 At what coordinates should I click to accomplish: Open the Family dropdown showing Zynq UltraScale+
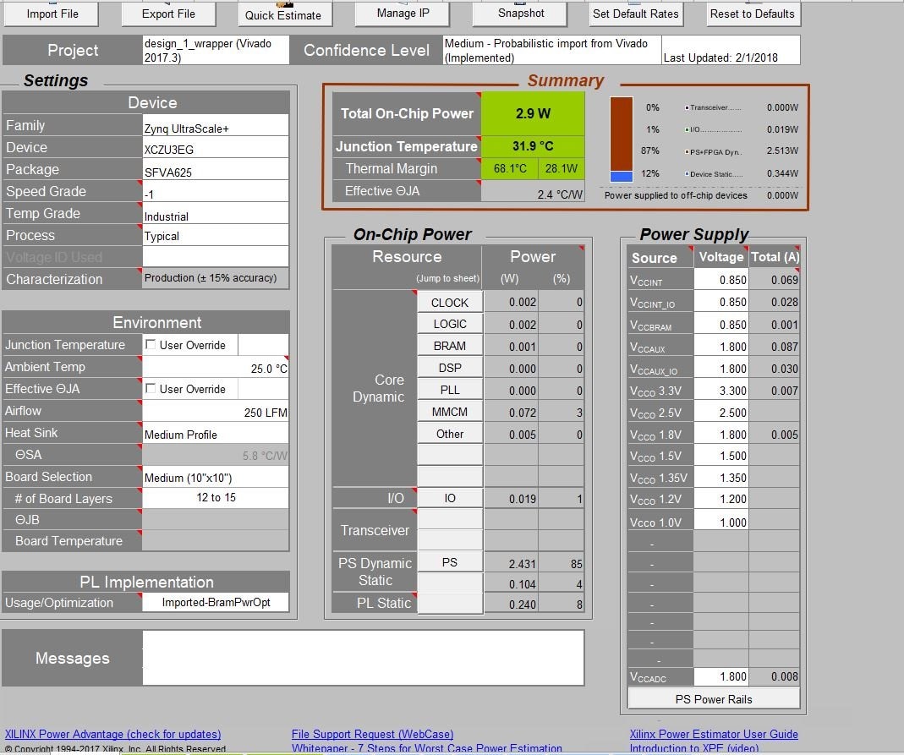tap(215, 126)
